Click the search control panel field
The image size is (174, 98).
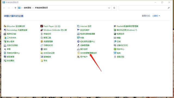[145, 8]
